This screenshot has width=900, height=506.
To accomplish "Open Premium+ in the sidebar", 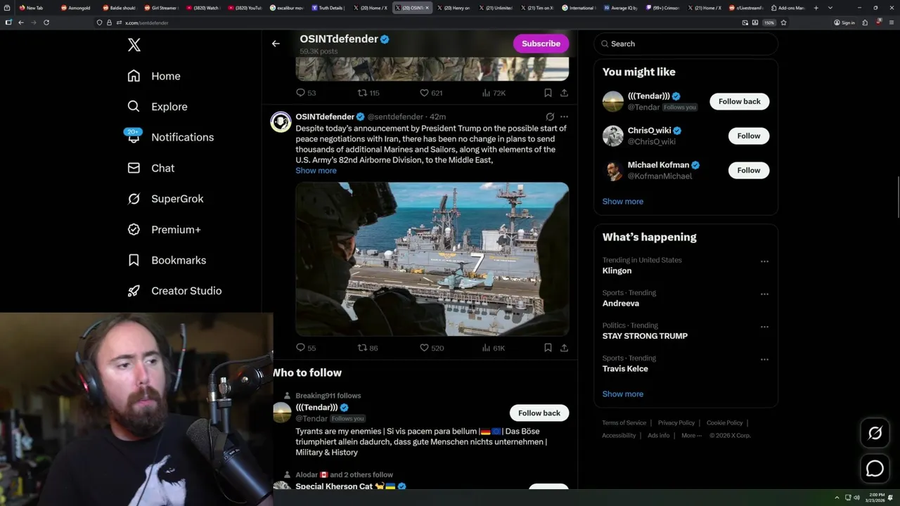I will pos(163,230).
